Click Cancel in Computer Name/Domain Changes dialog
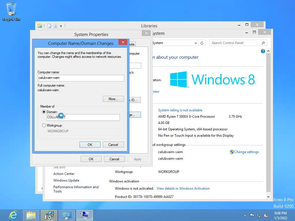This screenshot has height=221, width=295. [x=113, y=144]
